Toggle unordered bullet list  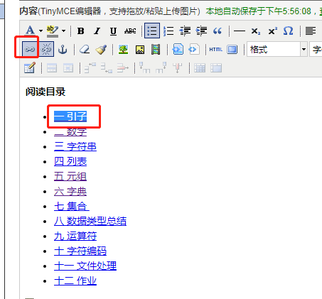(152, 31)
